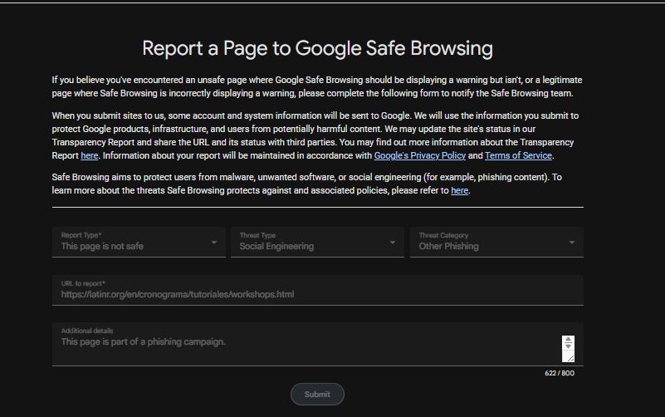
Task: Open the Threat Type dropdown
Action: pos(317,242)
